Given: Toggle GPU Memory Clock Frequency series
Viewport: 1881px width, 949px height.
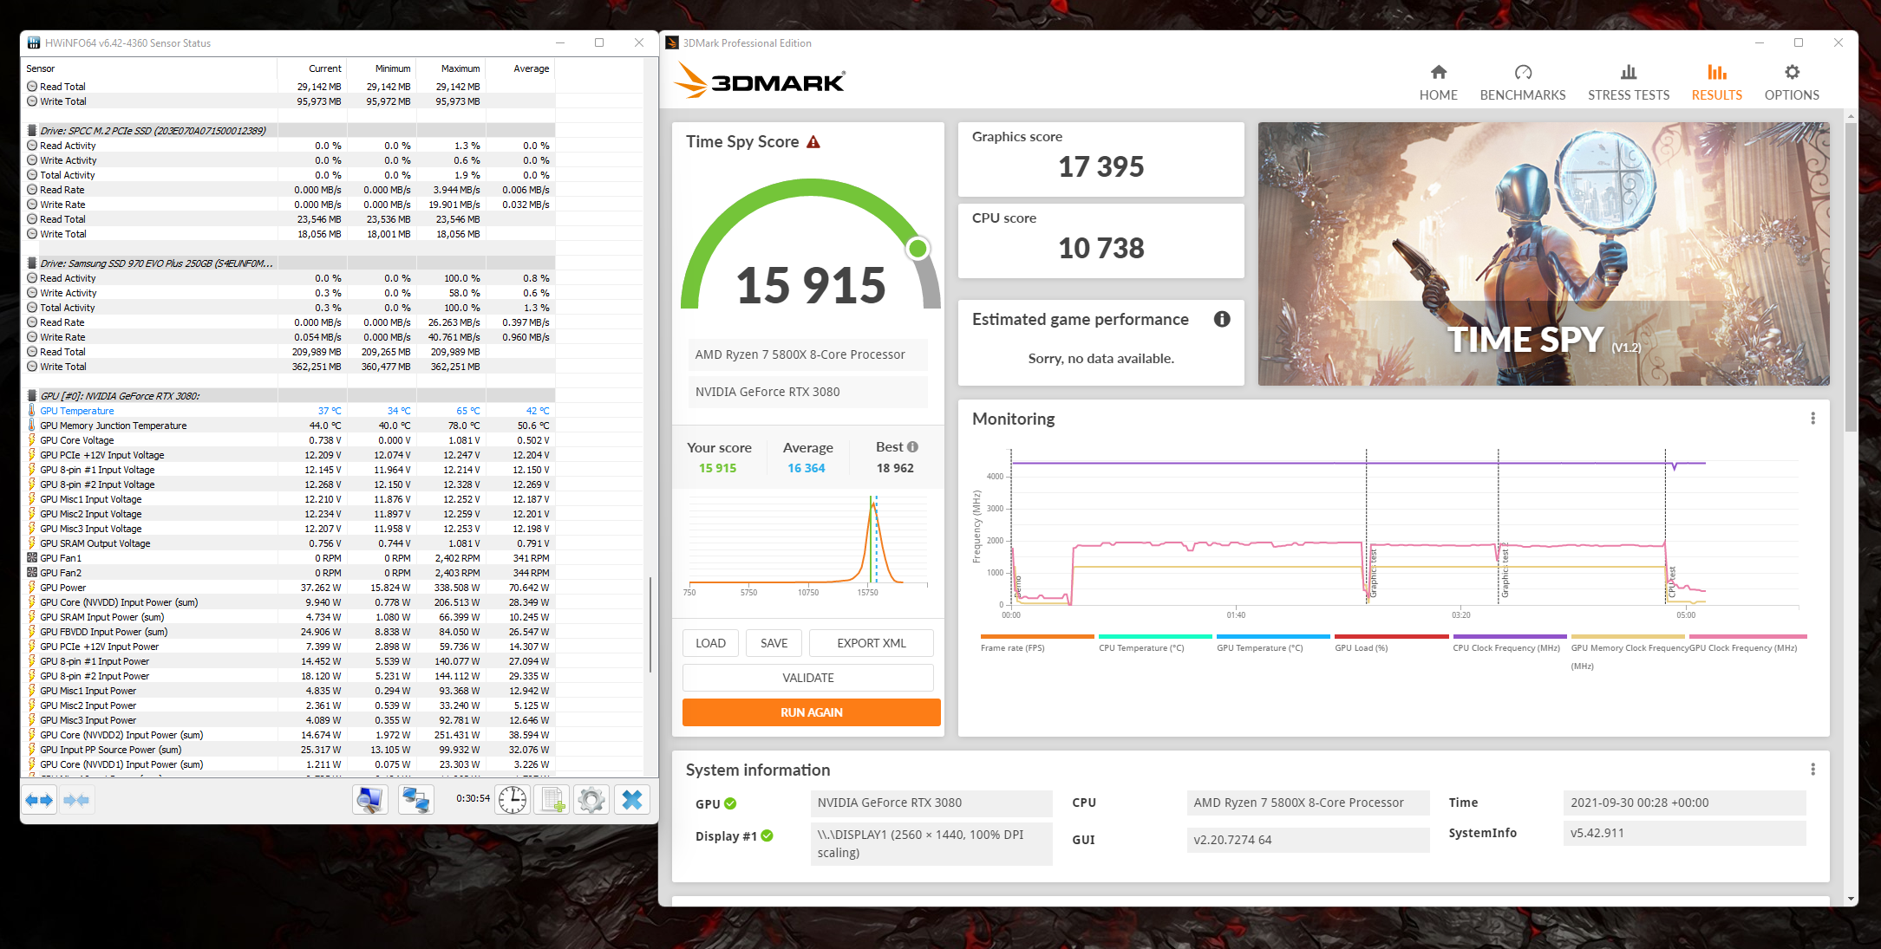Looking at the screenshot, I should 1628,652.
